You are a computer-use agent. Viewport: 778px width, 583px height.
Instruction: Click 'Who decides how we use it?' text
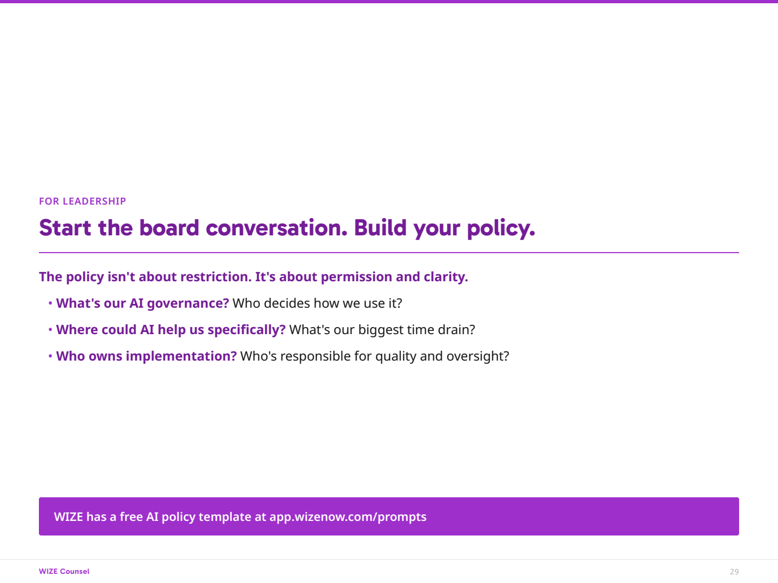pos(317,303)
